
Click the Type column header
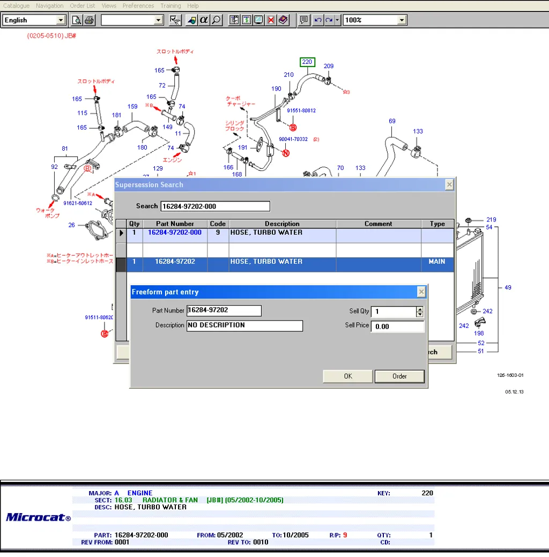437,224
